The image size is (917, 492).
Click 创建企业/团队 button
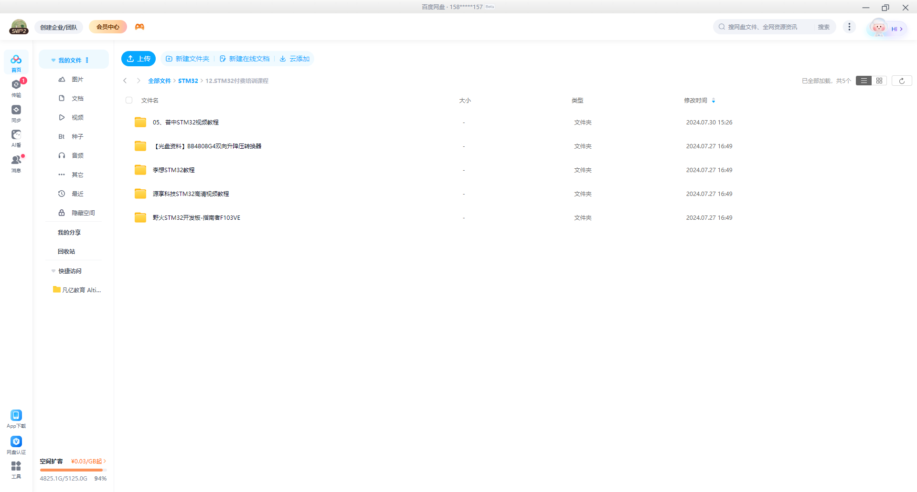click(59, 27)
